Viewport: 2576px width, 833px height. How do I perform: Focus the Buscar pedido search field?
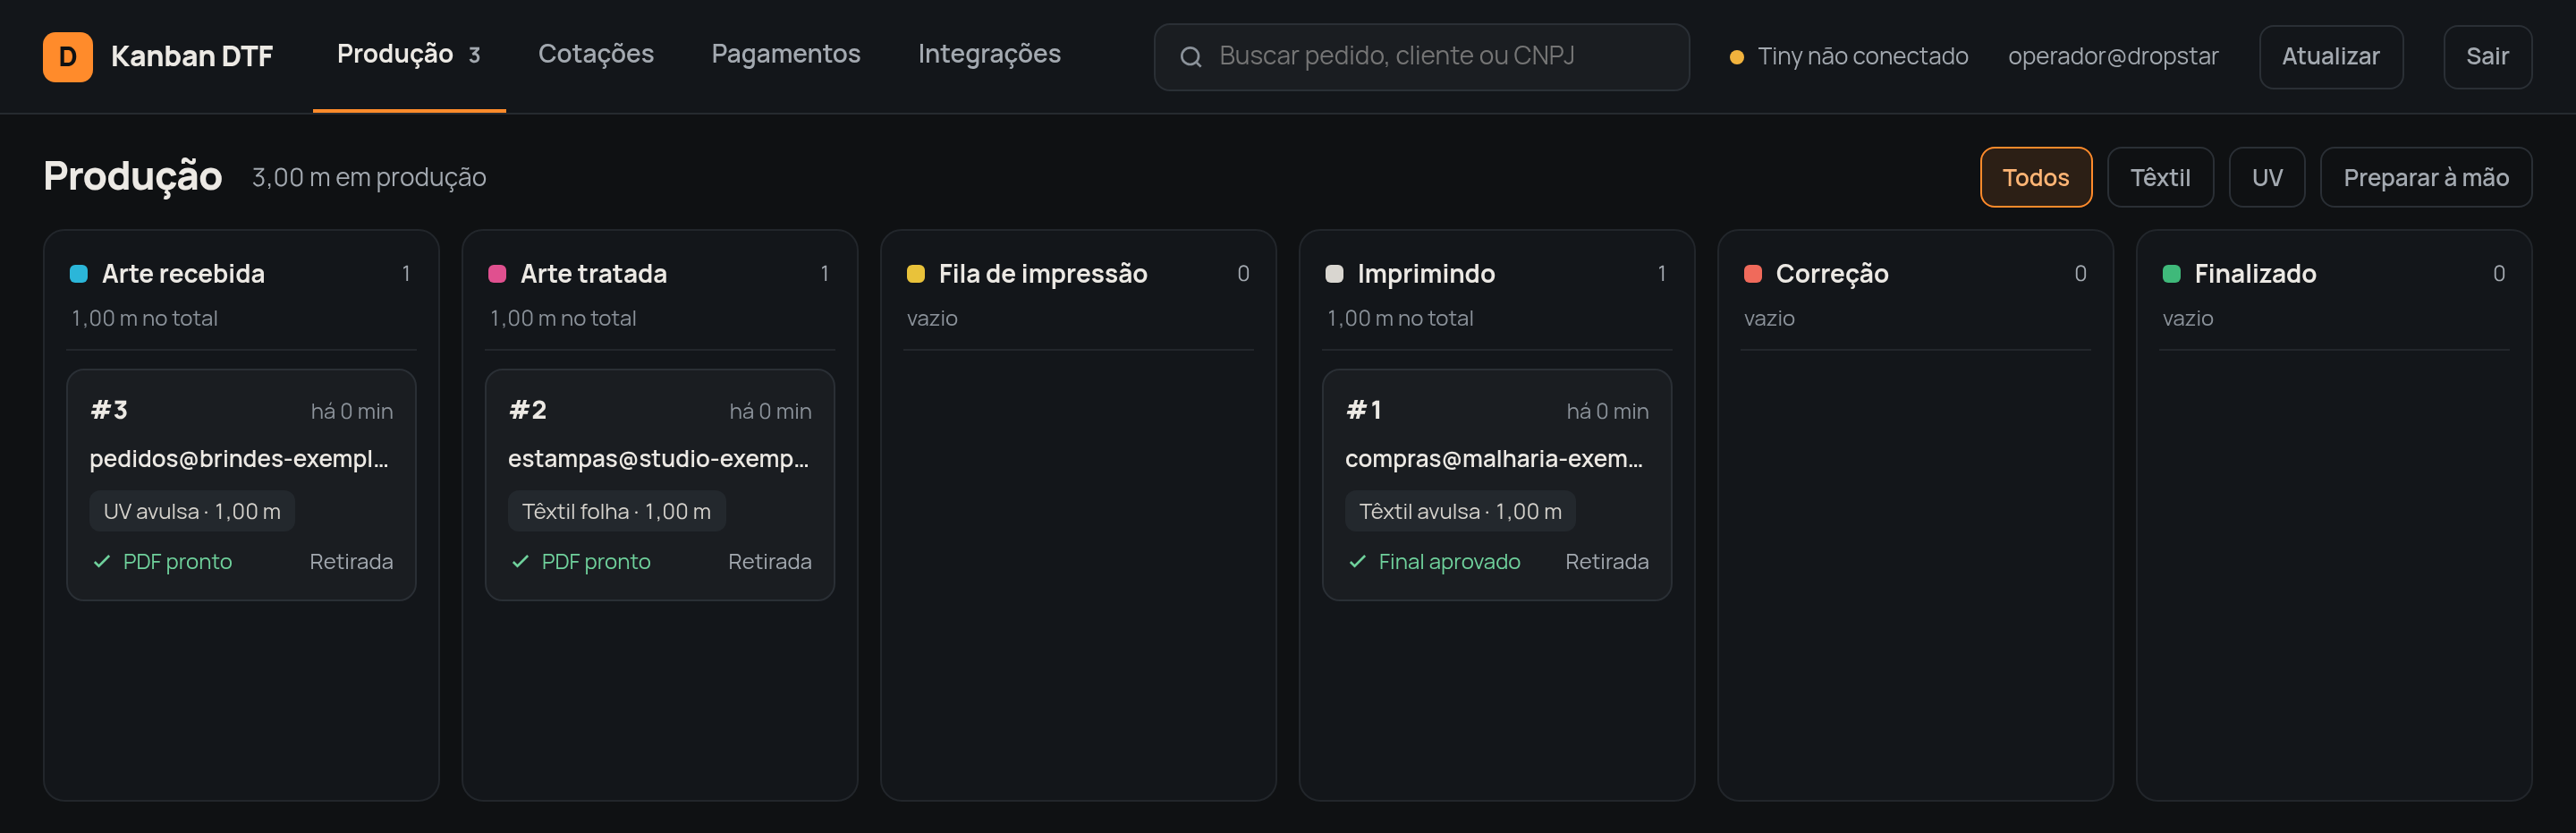[x=1421, y=57]
